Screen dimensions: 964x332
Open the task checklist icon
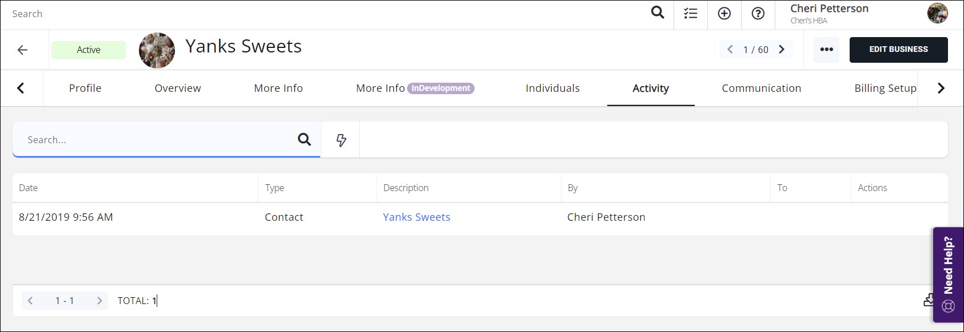pyautogui.click(x=691, y=14)
